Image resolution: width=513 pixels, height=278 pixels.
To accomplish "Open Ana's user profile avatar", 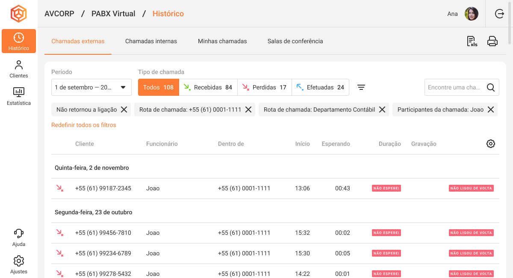I will 472,14.
